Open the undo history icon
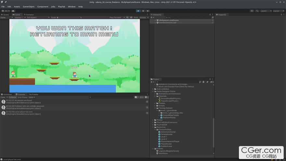The width and height of the screenshot is (286, 161). (252, 11)
